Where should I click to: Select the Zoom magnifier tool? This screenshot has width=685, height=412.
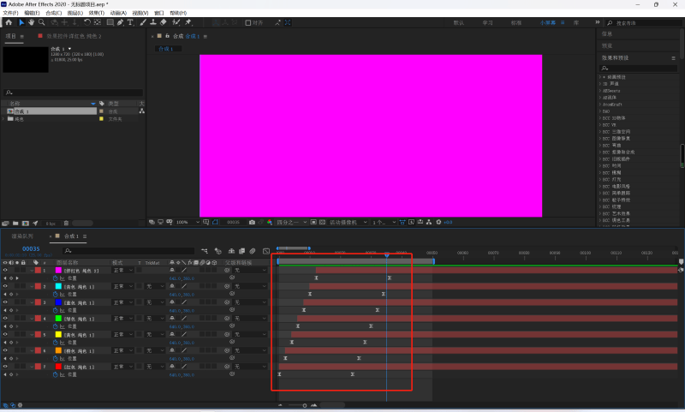pyautogui.click(x=43, y=23)
